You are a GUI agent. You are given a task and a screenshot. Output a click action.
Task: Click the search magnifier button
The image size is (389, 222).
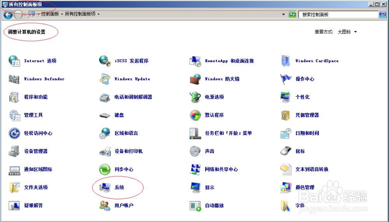coord(382,14)
